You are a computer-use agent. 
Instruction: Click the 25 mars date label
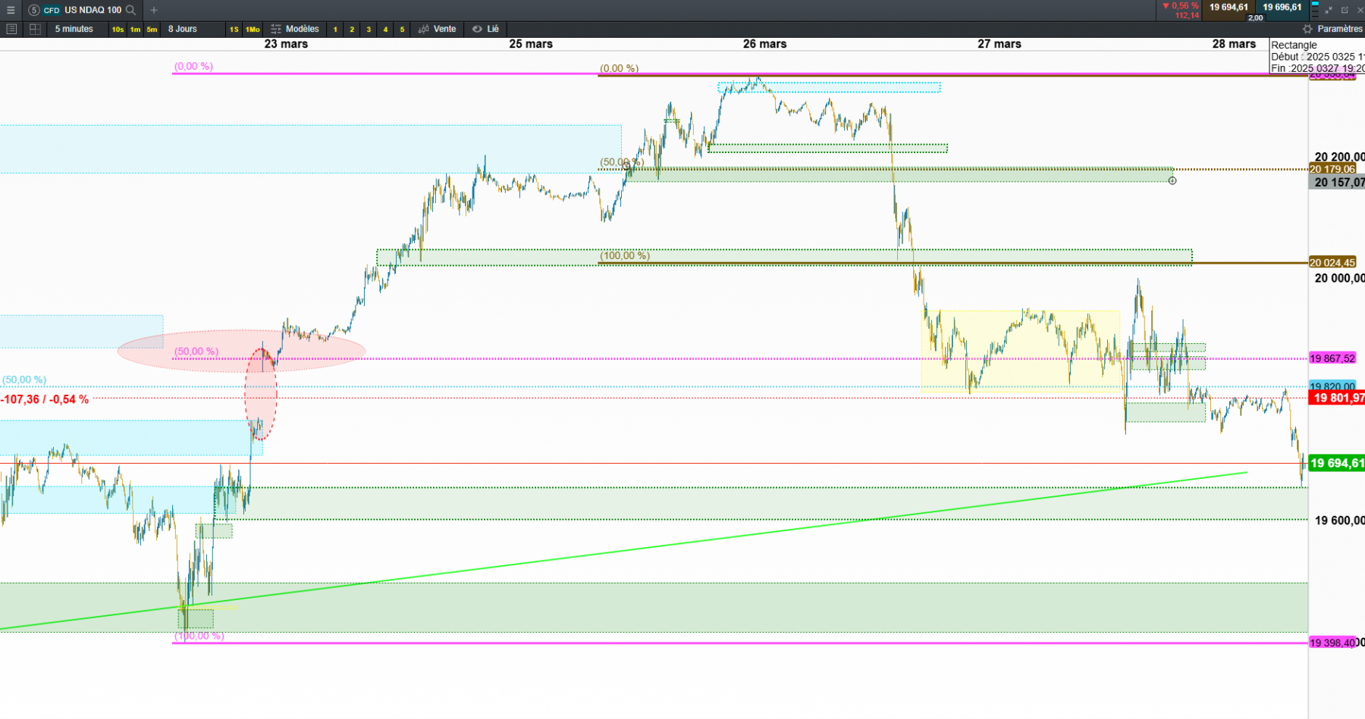pos(531,44)
